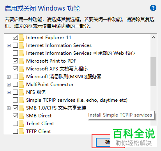Enable the Telnet Client checkbox
The width and height of the screenshot is (161, 151).
pos(15,124)
